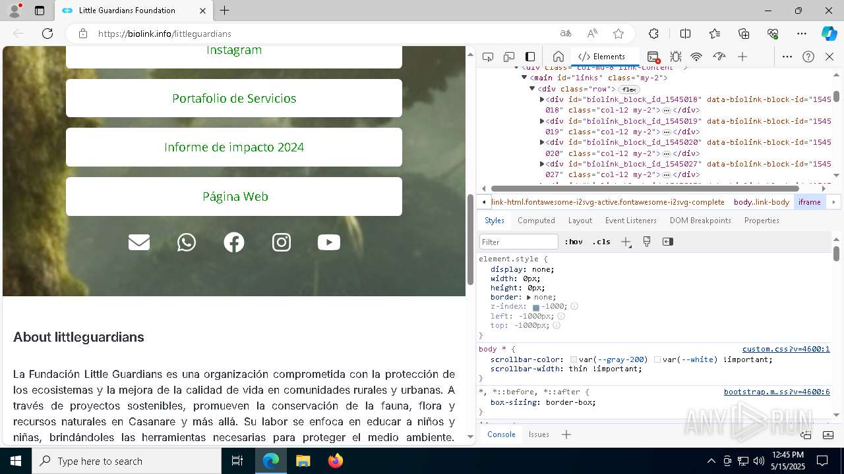Toggle .cls element classes panel

pyautogui.click(x=601, y=242)
